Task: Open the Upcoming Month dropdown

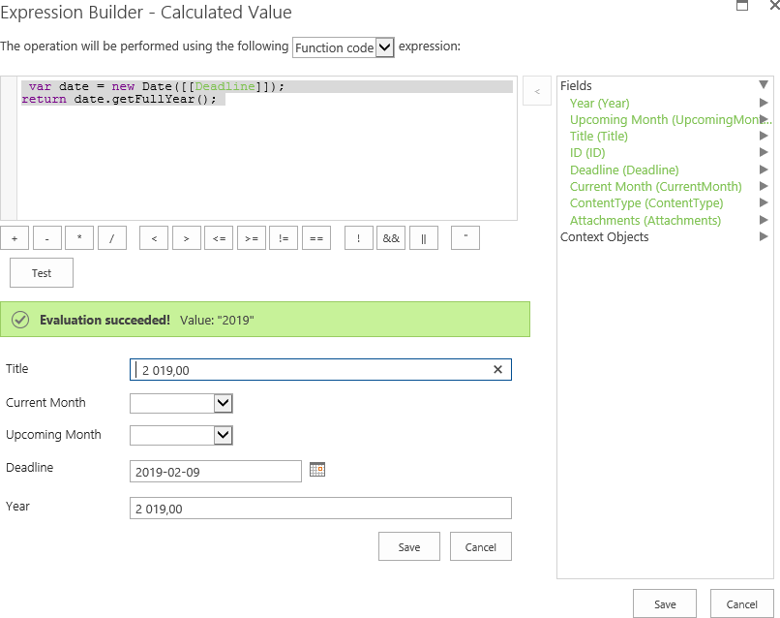Action: 181,435
